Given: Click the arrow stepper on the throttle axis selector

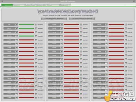Looking at the screenshot, I should [x=16, y=36].
